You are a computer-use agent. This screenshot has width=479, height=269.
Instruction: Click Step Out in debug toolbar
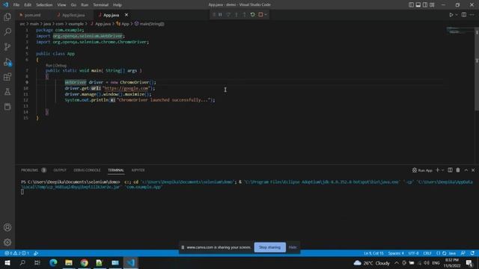click(245, 15)
